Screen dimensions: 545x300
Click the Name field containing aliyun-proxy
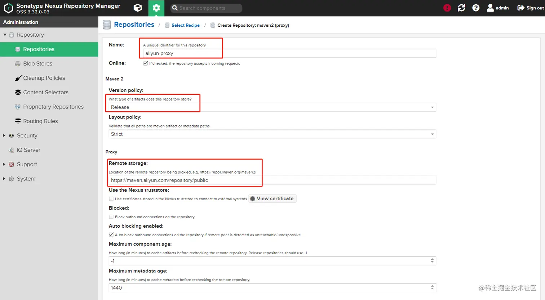click(x=289, y=53)
